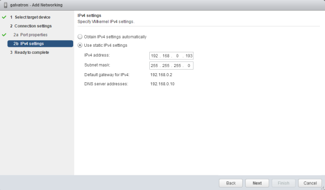This screenshot has height=190, width=325.
Task: Click the Back button
Action: tap(231, 183)
